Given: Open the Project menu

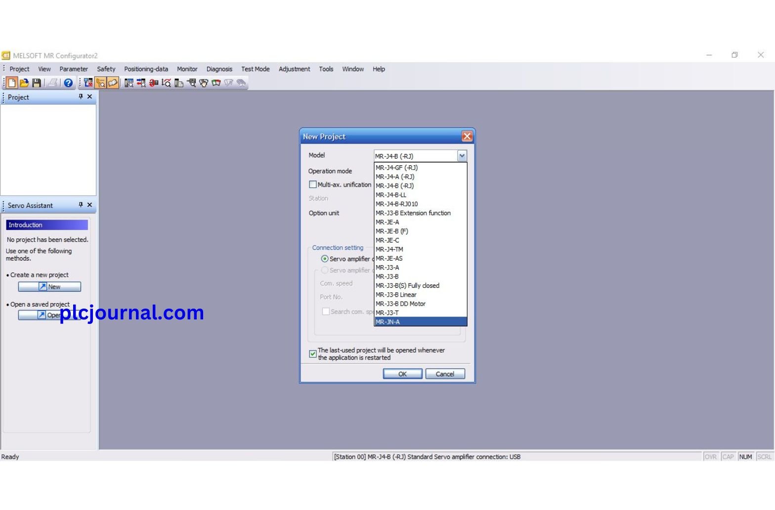Looking at the screenshot, I should coord(19,69).
